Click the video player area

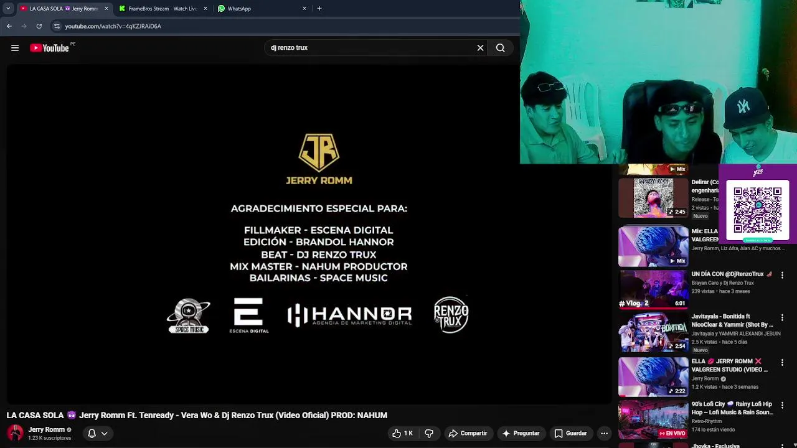pyautogui.click(x=309, y=233)
